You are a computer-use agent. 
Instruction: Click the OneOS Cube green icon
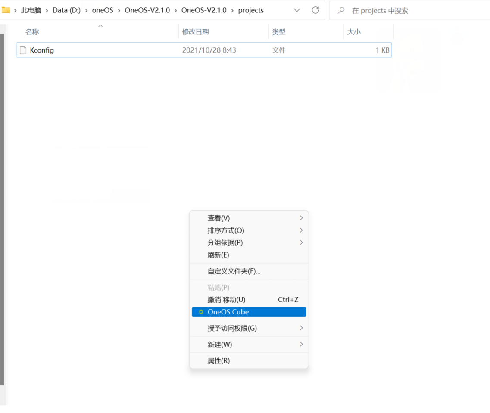[x=201, y=312]
